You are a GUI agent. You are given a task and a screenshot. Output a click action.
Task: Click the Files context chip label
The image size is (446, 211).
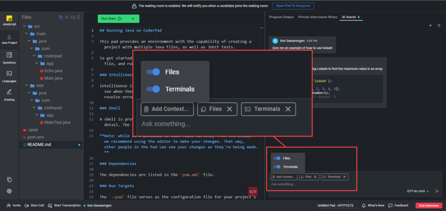308,177
